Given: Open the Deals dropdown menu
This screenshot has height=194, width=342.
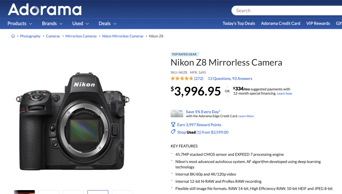Looking at the screenshot, I should [x=108, y=24].
